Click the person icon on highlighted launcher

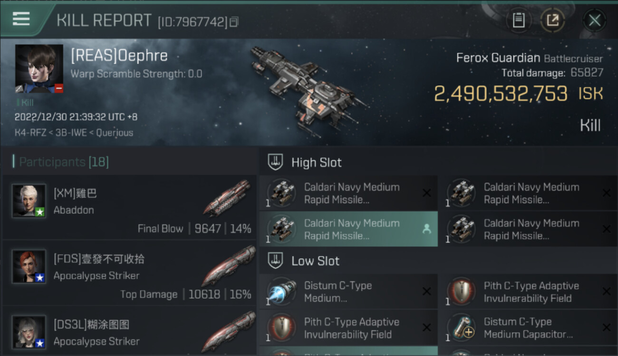point(426,229)
